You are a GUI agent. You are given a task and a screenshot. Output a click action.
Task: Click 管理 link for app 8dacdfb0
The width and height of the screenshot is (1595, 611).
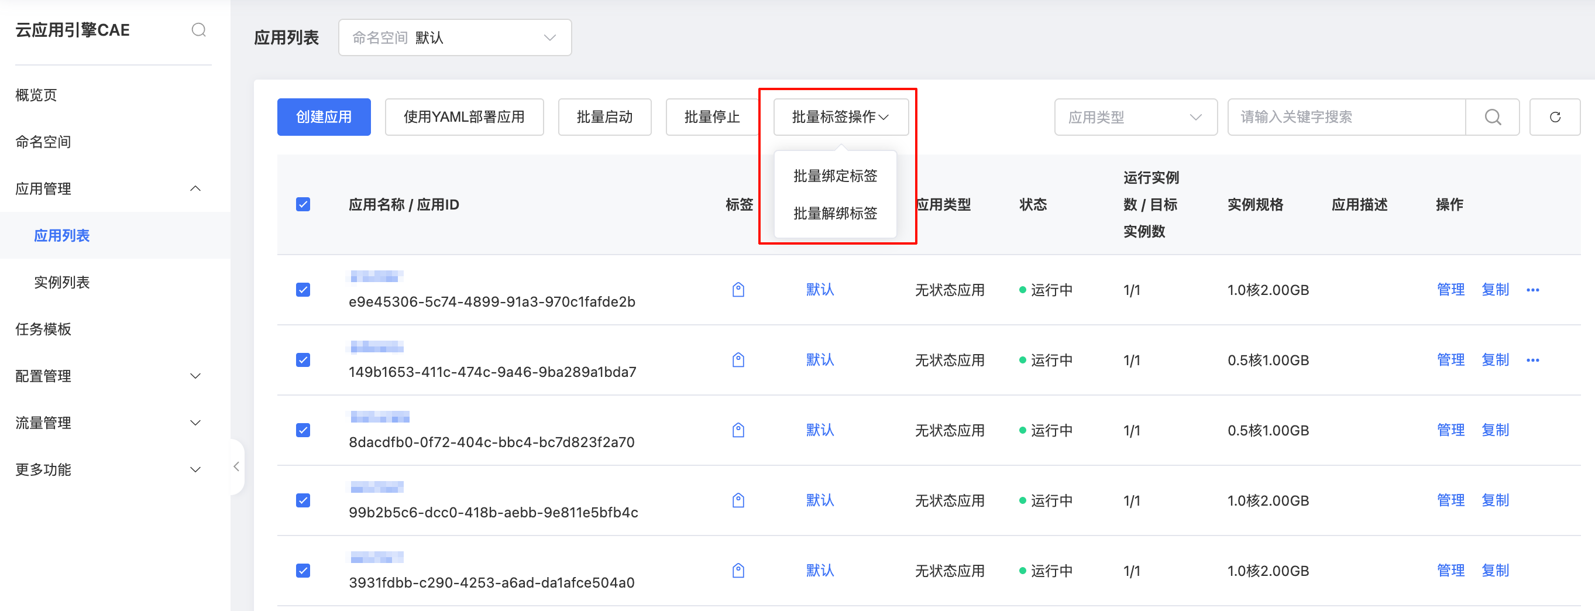click(x=1450, y=430)
